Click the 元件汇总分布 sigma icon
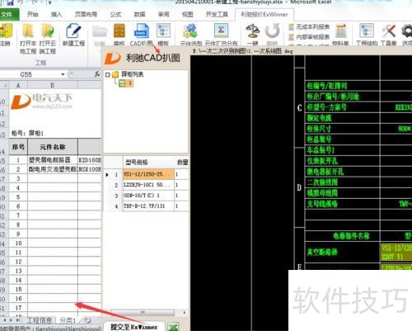 221,31
